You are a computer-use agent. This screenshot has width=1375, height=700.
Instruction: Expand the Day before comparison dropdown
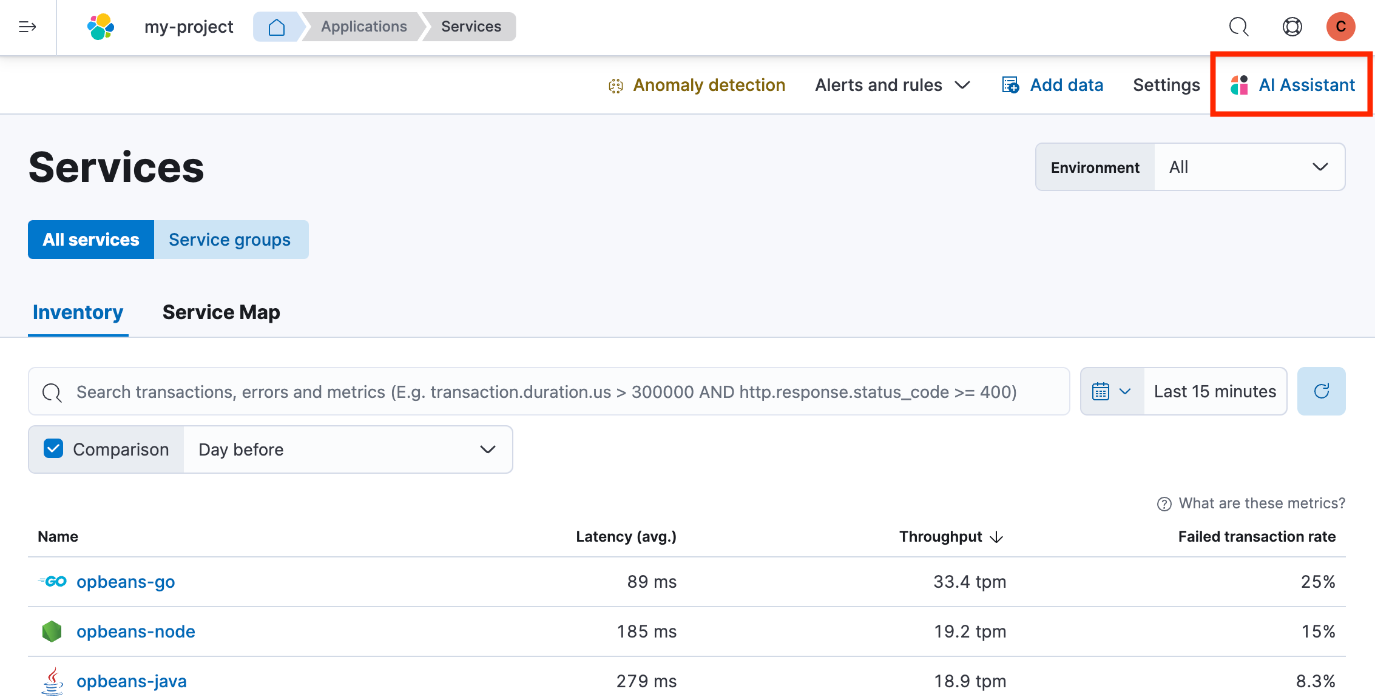[347, 449]
